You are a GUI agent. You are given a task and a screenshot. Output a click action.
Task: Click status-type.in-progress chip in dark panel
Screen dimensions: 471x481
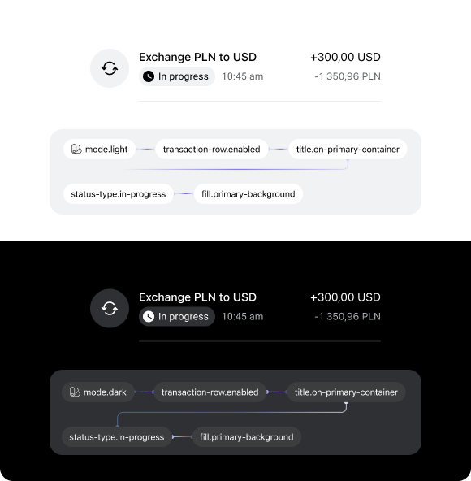(117, 437)
